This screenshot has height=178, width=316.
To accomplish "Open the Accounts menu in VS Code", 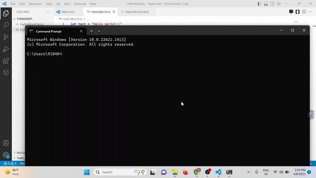I will pyautogui.click(x=6, y=143).
